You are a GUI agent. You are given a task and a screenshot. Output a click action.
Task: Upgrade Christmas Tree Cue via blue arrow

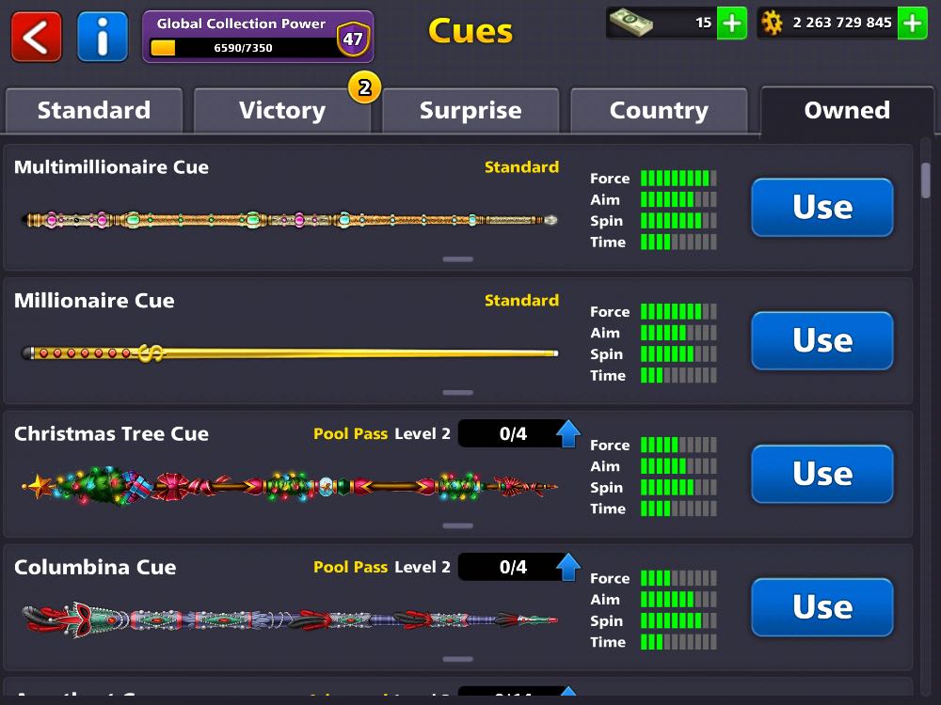coord(567,433)
